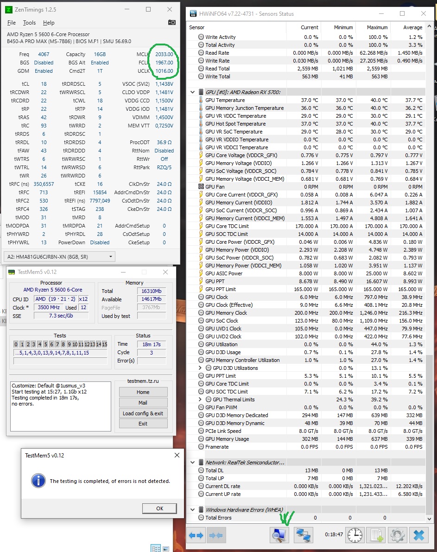Click the MCLK value 2033.00
The height and width of the screenshot is (552, 437).
click(164, 54)
